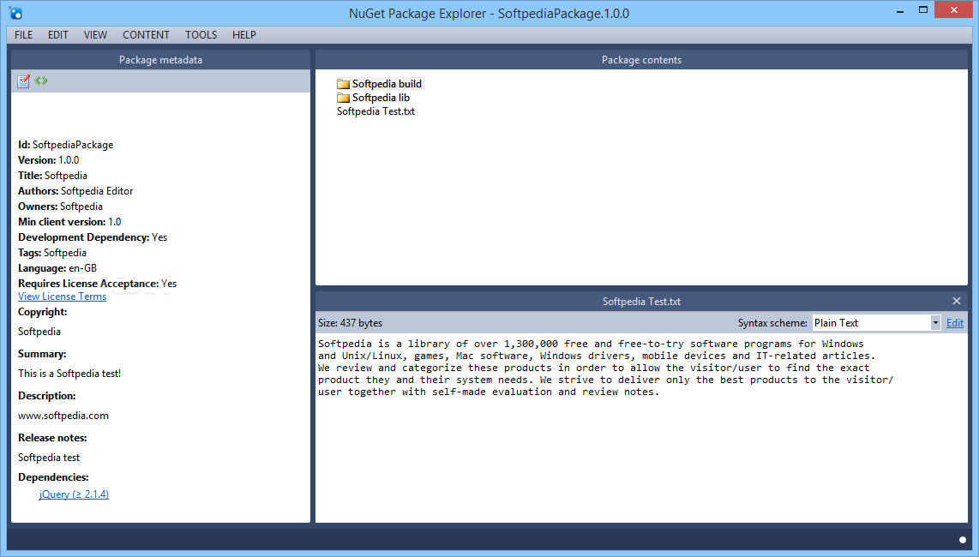Click the Tags: Softpedia text
979x557 pixels.
(x=52, y=253)
